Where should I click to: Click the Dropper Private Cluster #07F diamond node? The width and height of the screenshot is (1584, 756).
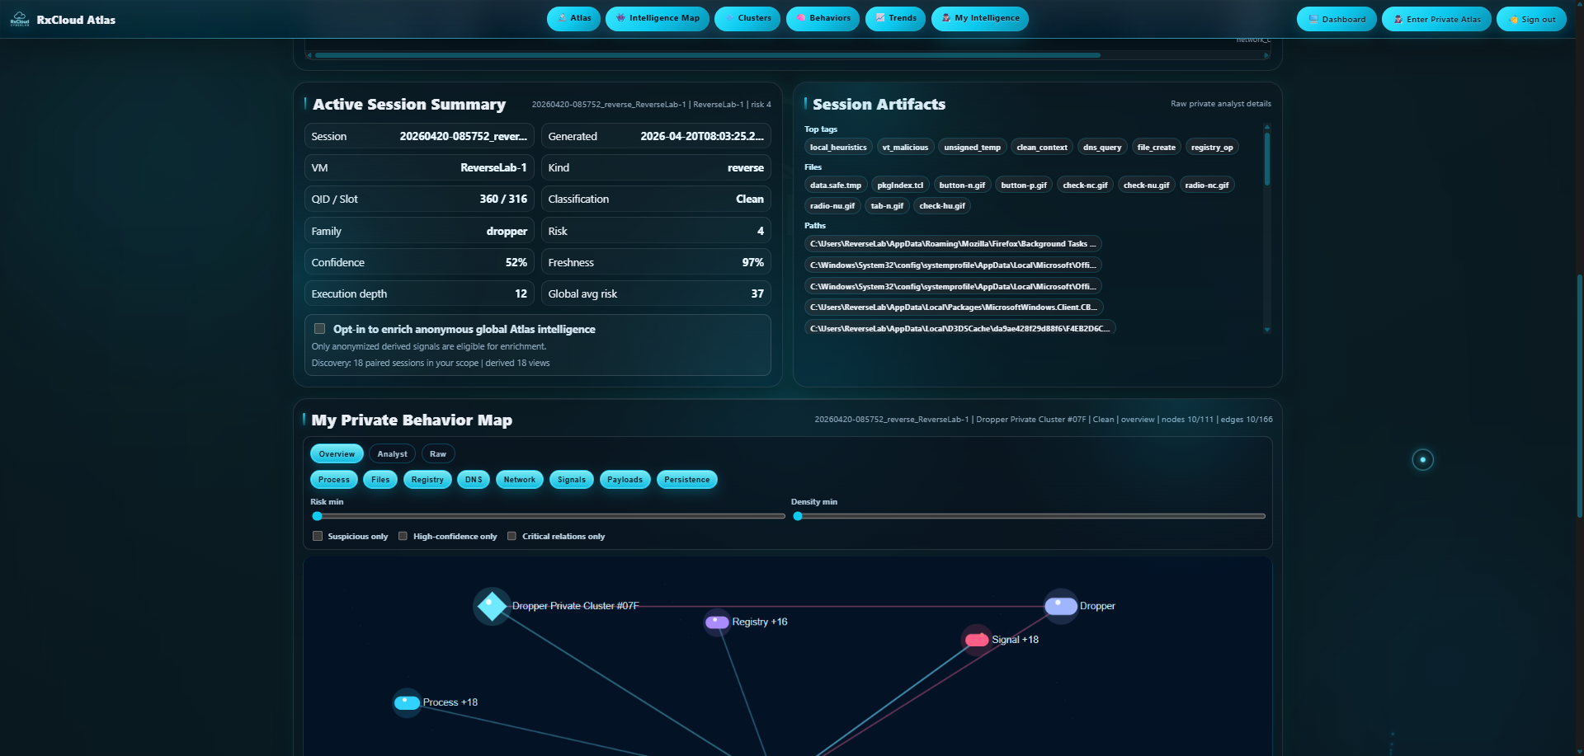pos(492,606)
